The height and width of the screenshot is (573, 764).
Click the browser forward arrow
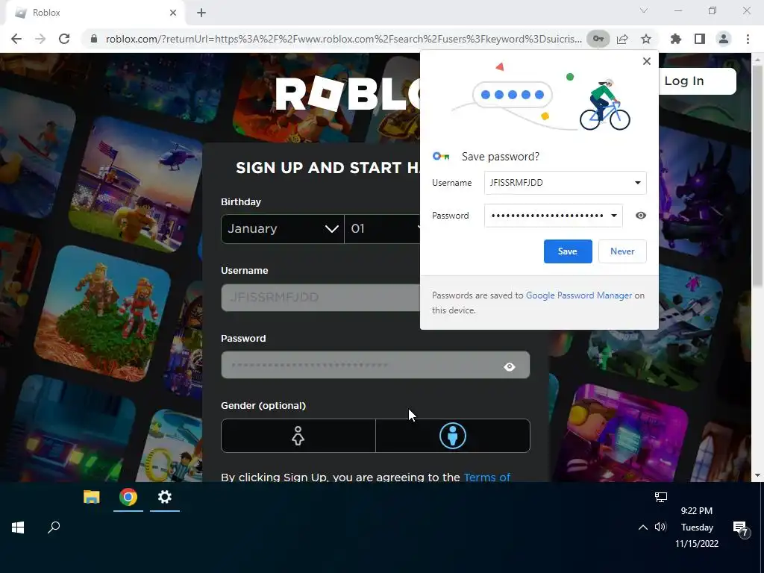[40, 39]
